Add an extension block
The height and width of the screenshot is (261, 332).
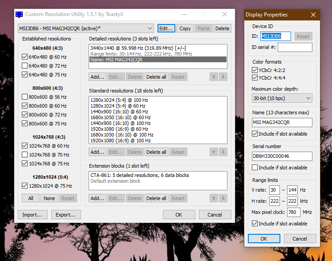[x=97, y=198]
